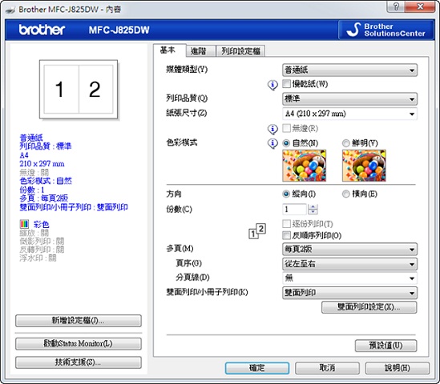440x384 pixels.
Task: Switch to the 列印設定檔 tab
Action: [x=240, y=51]
